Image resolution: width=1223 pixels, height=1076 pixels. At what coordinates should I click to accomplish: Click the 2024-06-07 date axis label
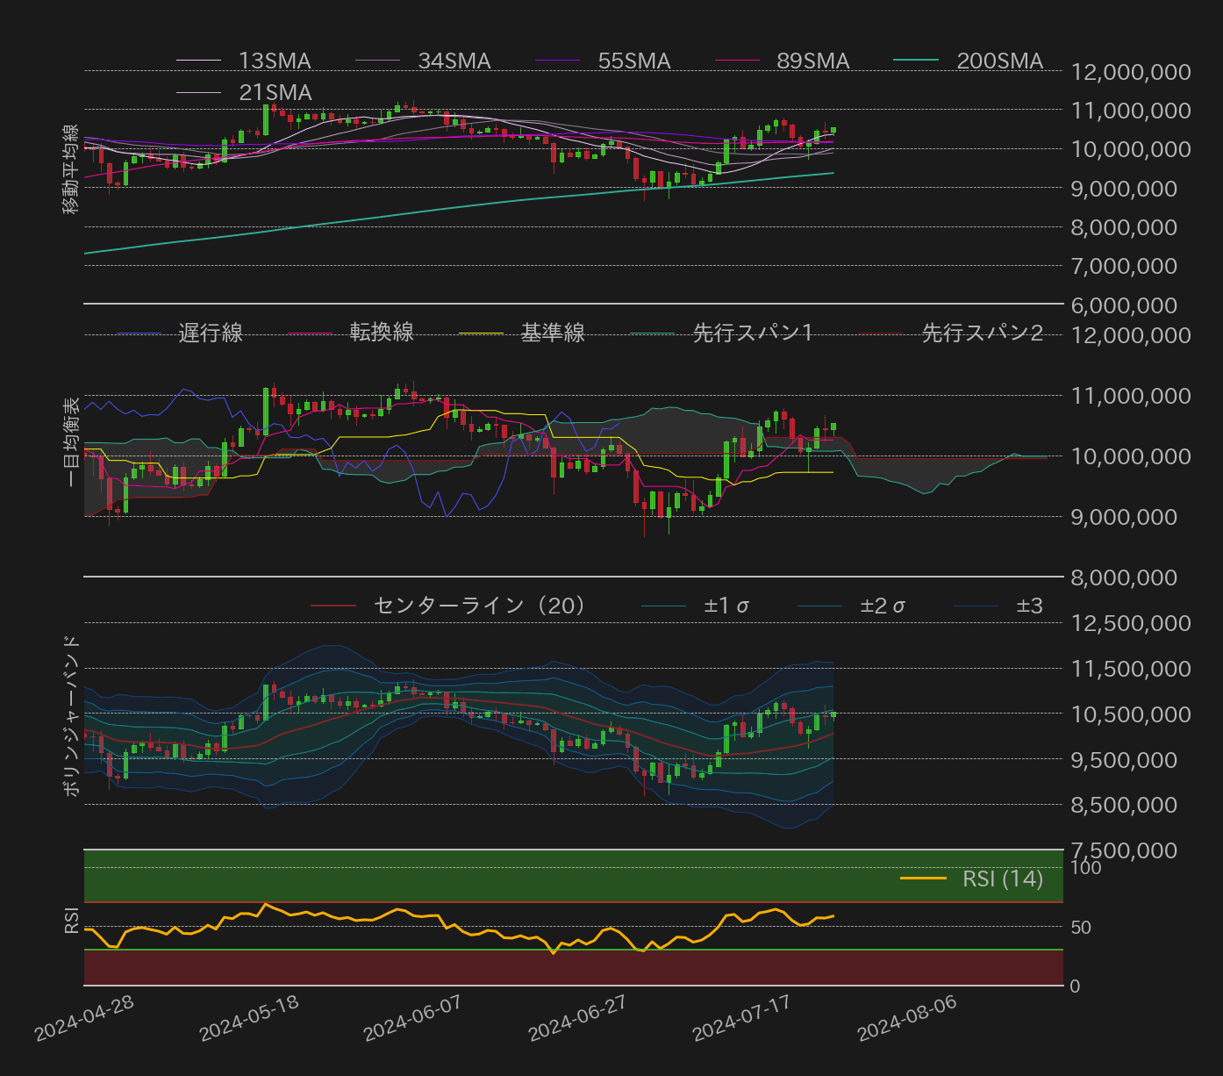coord(411,1020)
